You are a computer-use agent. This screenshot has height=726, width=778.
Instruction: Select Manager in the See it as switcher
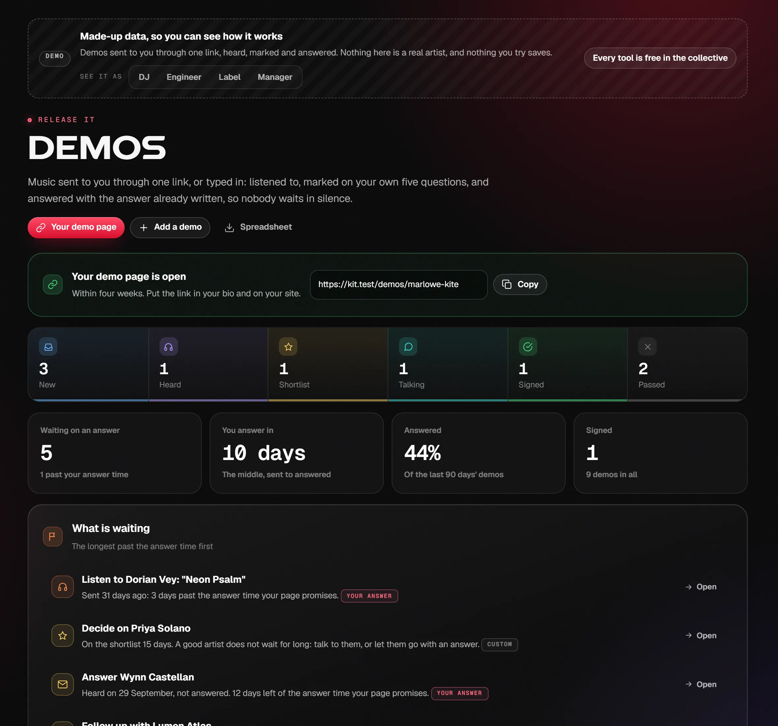pyautogui.click(x=275, y=77)
